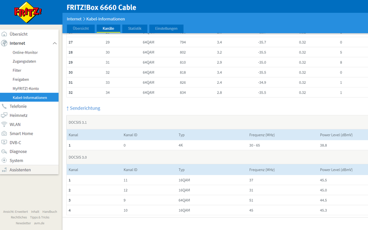Open the Tipps & Tricks link
368x230 pixels.
click(40, 218)
